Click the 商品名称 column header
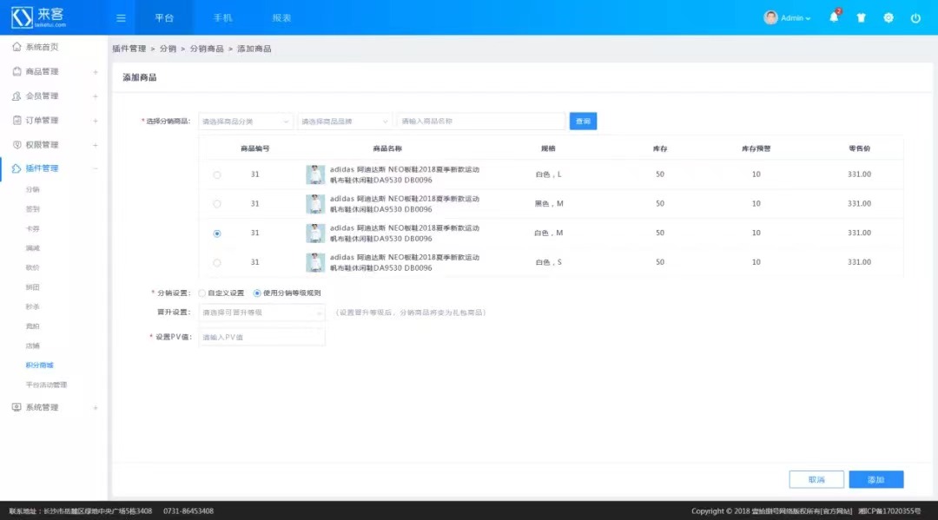The image size is (938, 520). [x=387, y=148]
